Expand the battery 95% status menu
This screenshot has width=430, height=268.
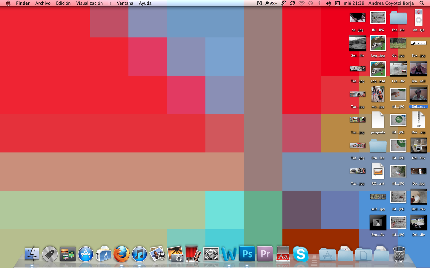click(271, 3)
